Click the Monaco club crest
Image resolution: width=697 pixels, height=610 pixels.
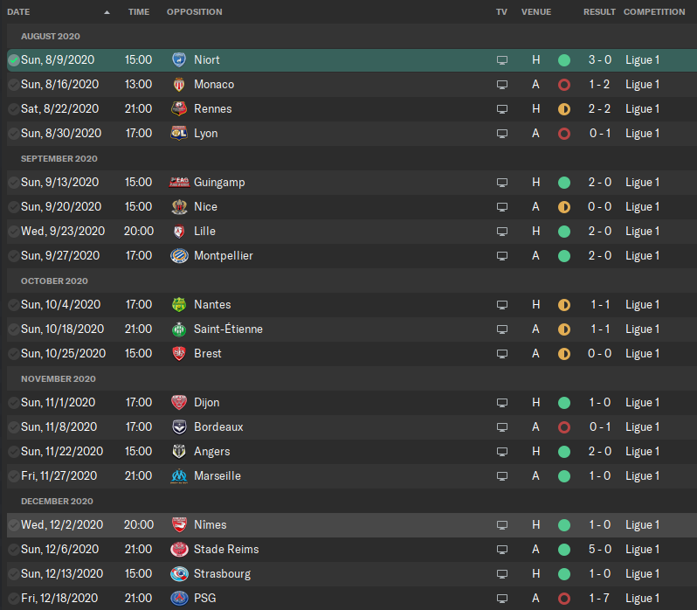[x=179, y=85]
